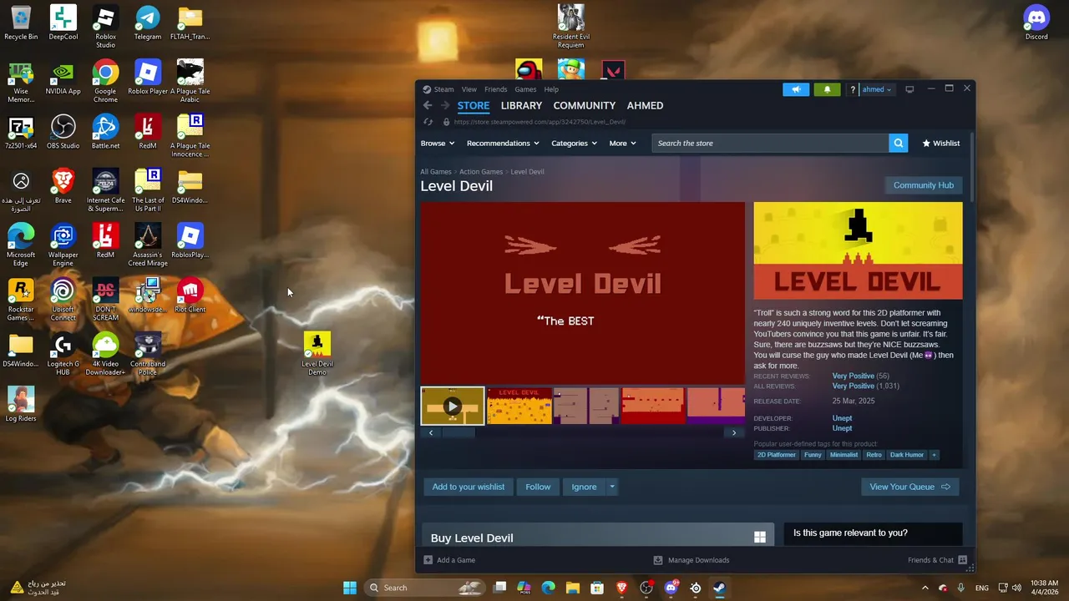Click the plus button after the tags
1069x601 pixels.
pos(934,455)
